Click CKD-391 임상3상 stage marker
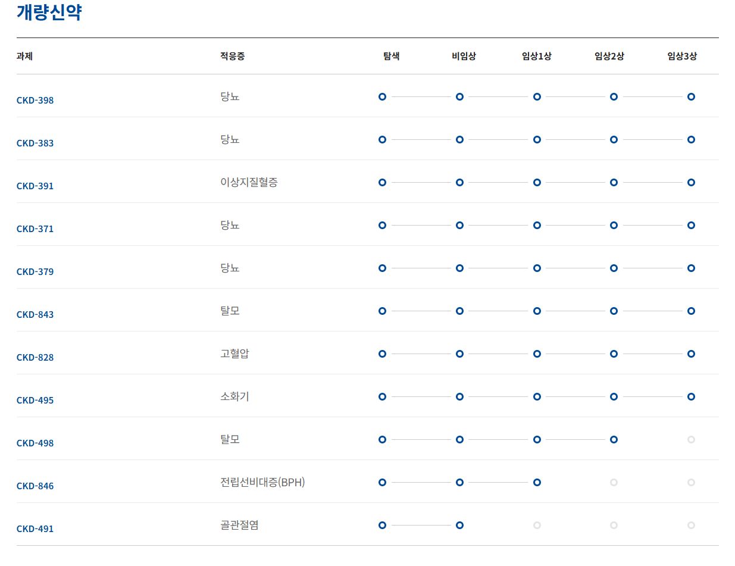This screenshot has height=566, width=735. pyautogui.click(x=691, y=182)
